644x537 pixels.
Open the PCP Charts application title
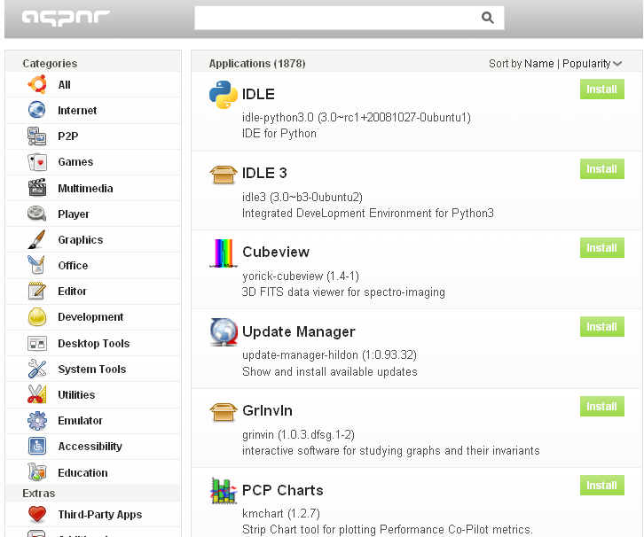click(x=283, y=490)
